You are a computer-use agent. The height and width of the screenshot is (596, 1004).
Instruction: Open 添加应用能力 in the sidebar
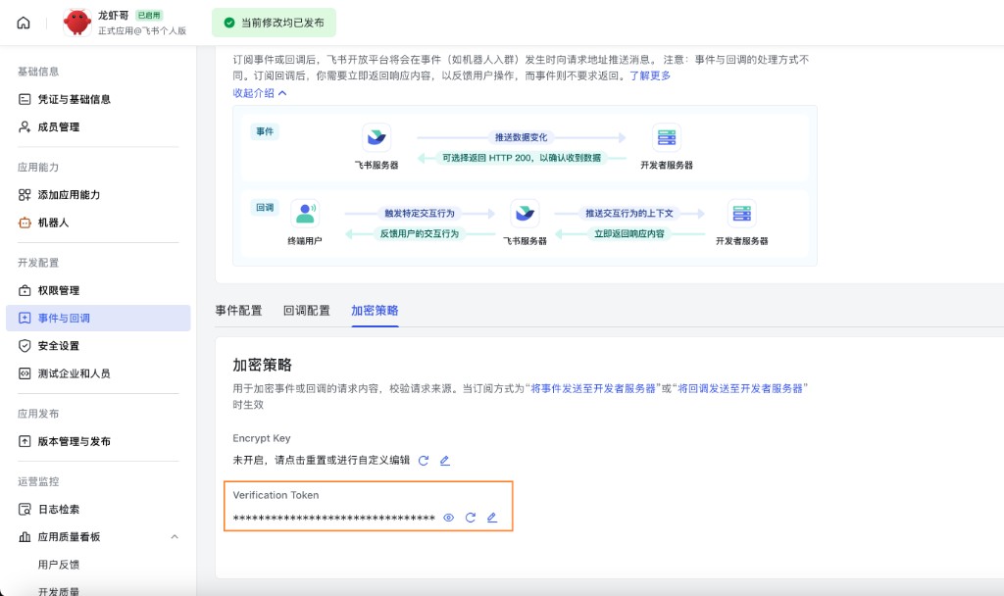68,195
